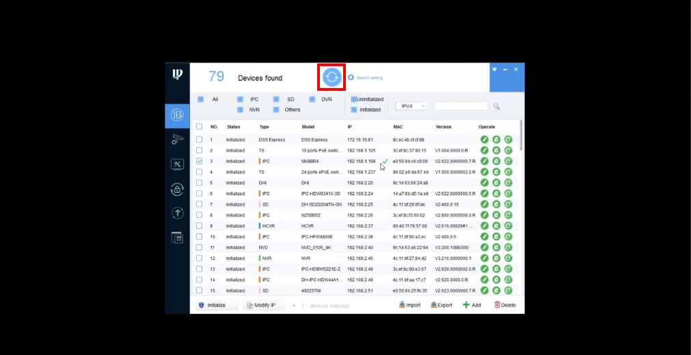Screen dimensions: 691x355
Task: Edit the DSS Express row with pencil icon
Action: click(485, 140)
